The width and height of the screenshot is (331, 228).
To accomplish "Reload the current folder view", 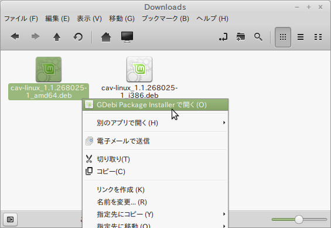I will pos(78,37).
